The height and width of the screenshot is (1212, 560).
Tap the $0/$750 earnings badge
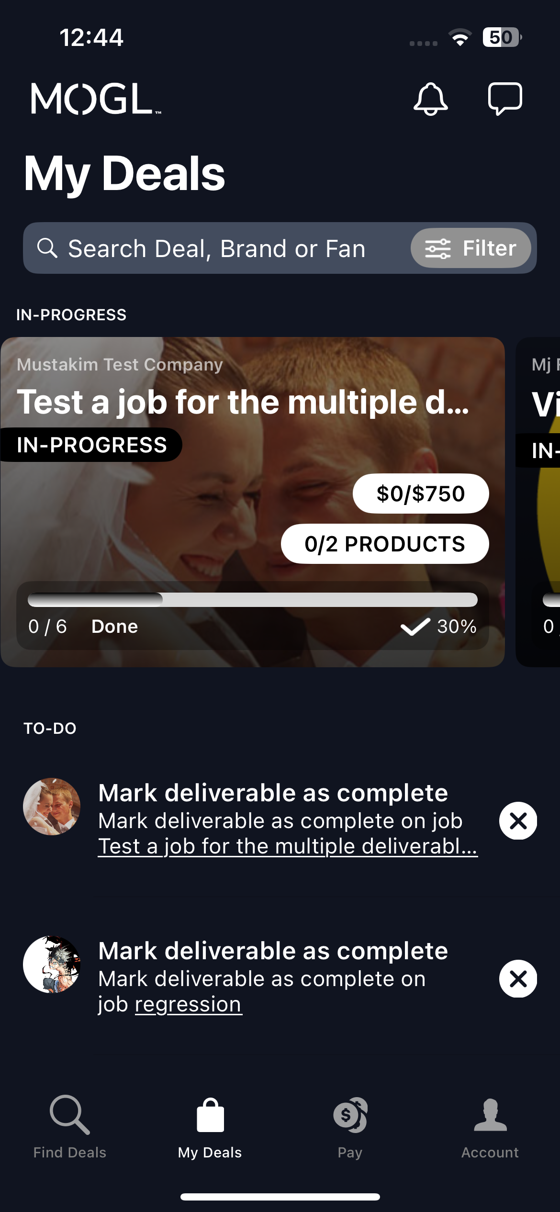(x=421, y=494)
